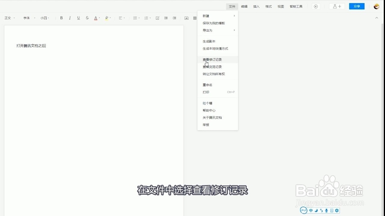This screenshot has height=216, width=385.
Task: Decrease paragraph indent
Action: click(166, 18)
